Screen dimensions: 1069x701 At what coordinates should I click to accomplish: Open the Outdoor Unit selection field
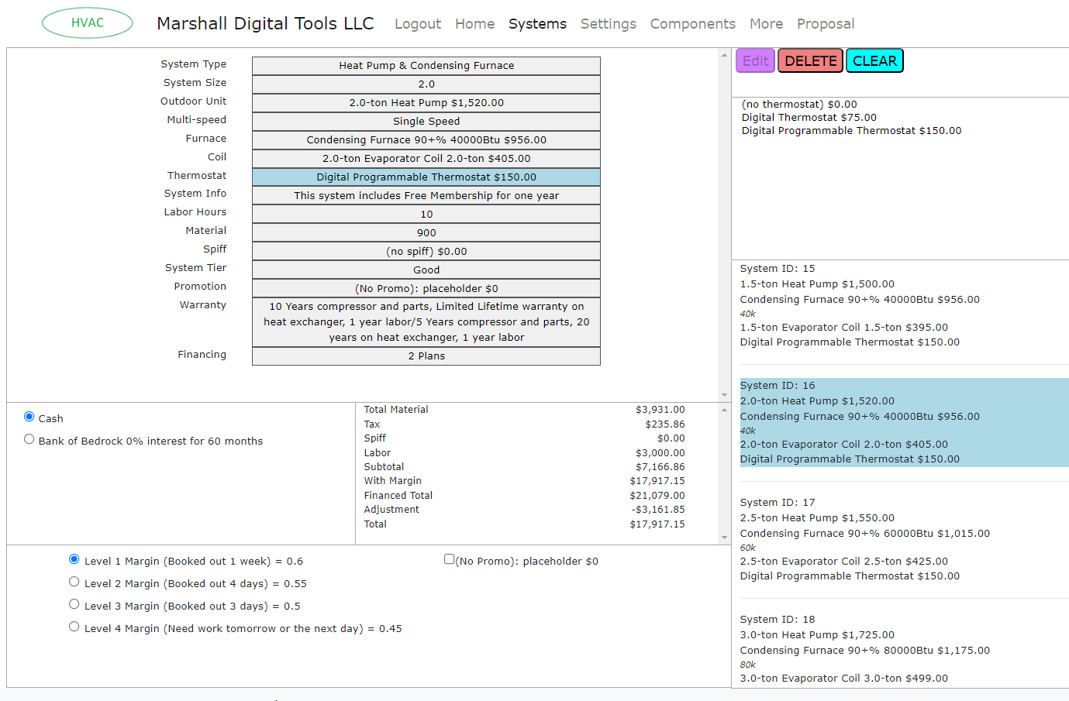pos(426,103)
